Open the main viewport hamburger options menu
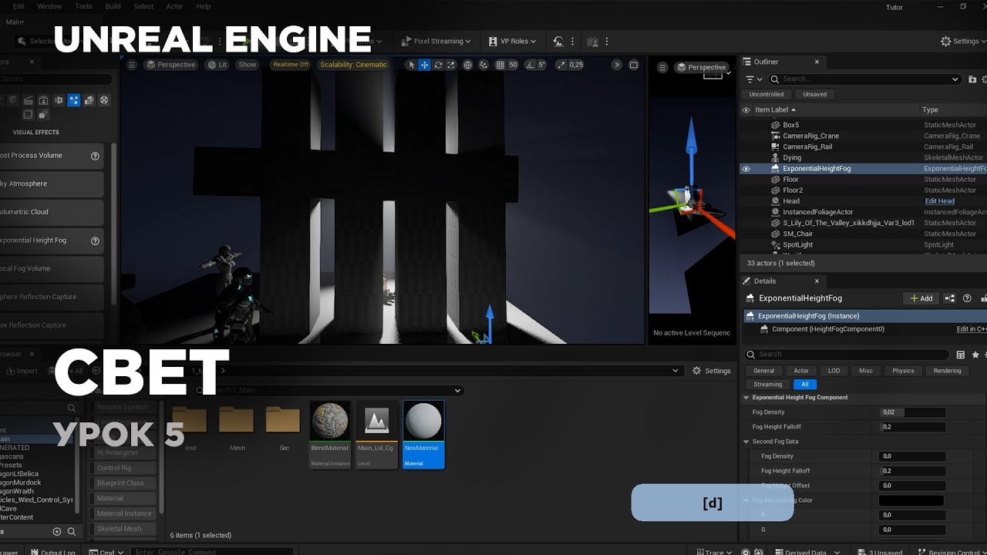Viewport: 987px width, 555px height. (132, 65)
